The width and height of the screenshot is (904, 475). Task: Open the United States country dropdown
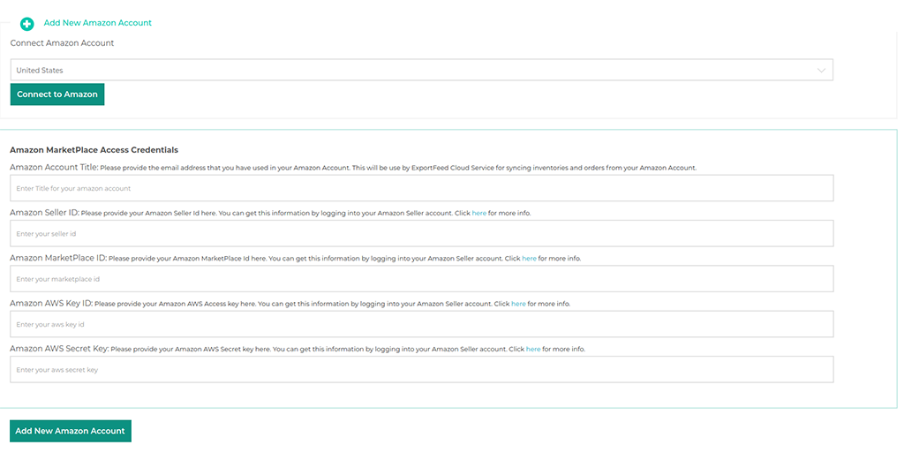[x=421, y=70]
